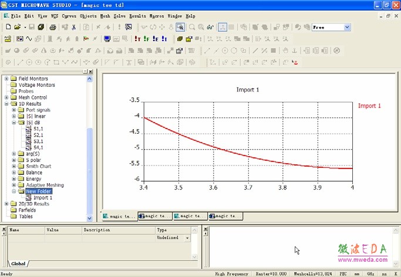This screenshot has width=401, height=277.
Task: Open background material properties icon
Action: [20, 39]
